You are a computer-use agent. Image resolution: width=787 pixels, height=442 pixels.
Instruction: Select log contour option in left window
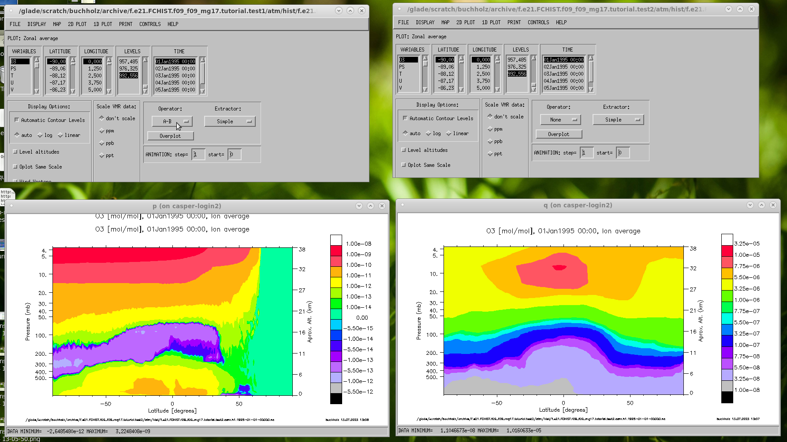[x=40, y=135]
